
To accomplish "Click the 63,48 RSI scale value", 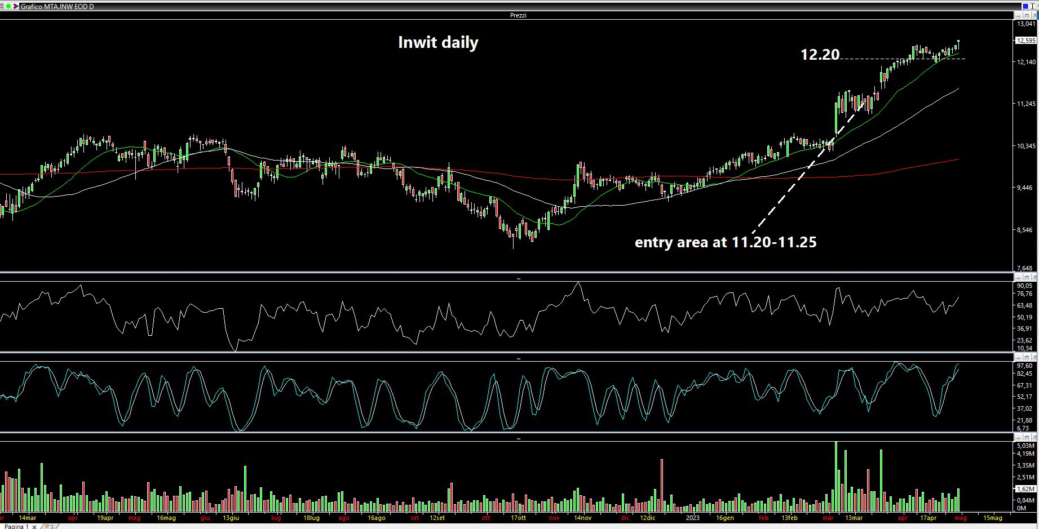I will (x=1024, y=306).
